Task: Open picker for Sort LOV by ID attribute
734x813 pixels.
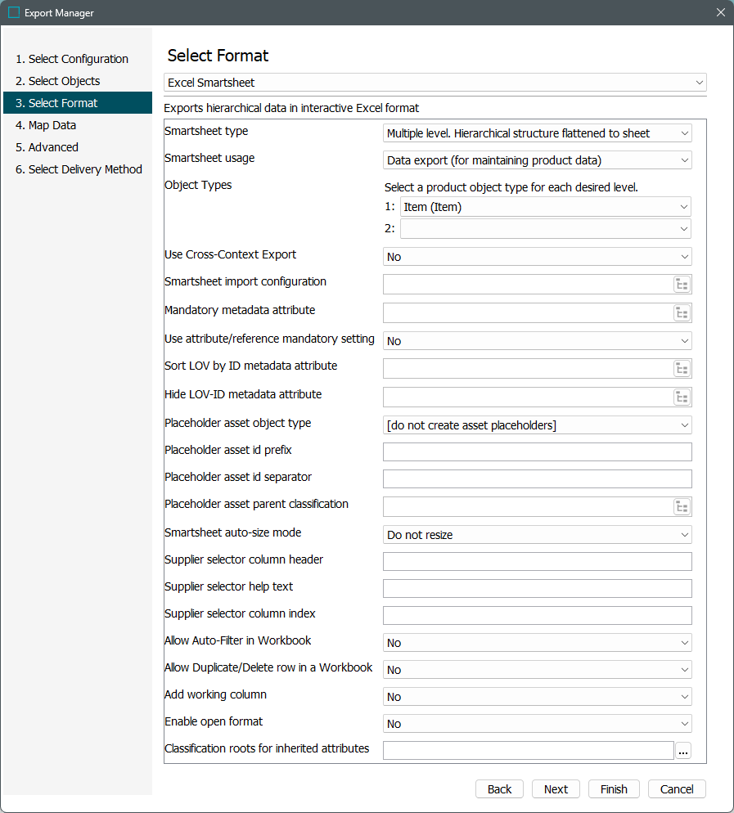Action: tap(682, 369)
